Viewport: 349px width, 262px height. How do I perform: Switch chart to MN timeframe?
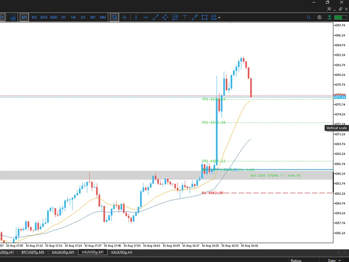click(103, 17)
